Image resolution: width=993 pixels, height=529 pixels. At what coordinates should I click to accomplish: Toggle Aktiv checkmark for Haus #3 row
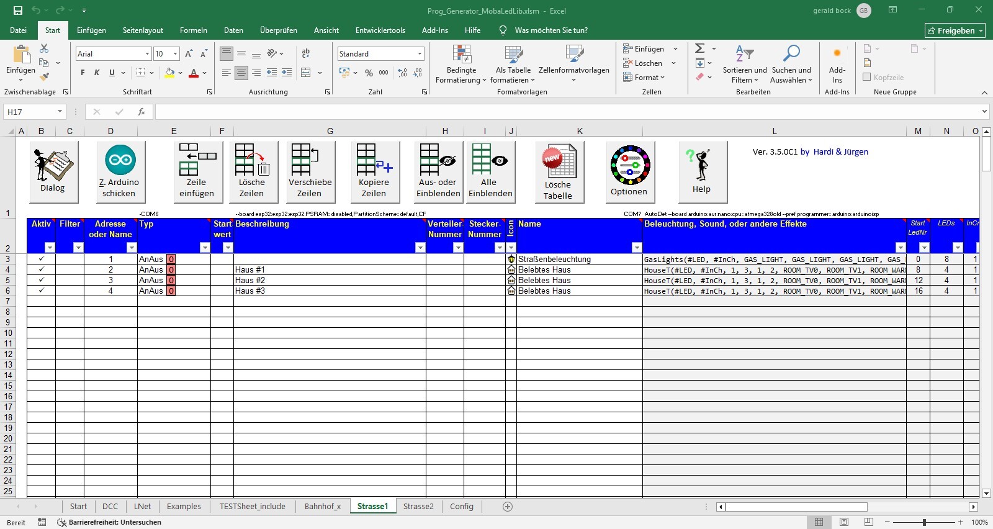coord(42,291)
